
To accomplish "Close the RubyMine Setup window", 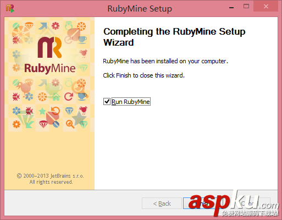I will tap(266, 7).
